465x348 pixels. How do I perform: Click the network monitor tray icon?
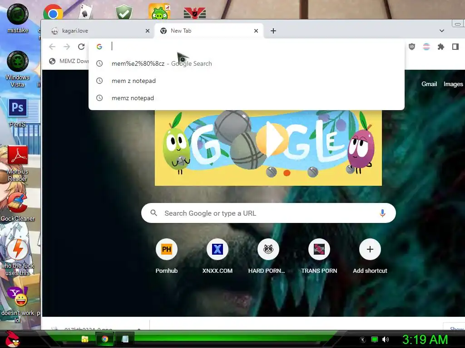[375, 339]
